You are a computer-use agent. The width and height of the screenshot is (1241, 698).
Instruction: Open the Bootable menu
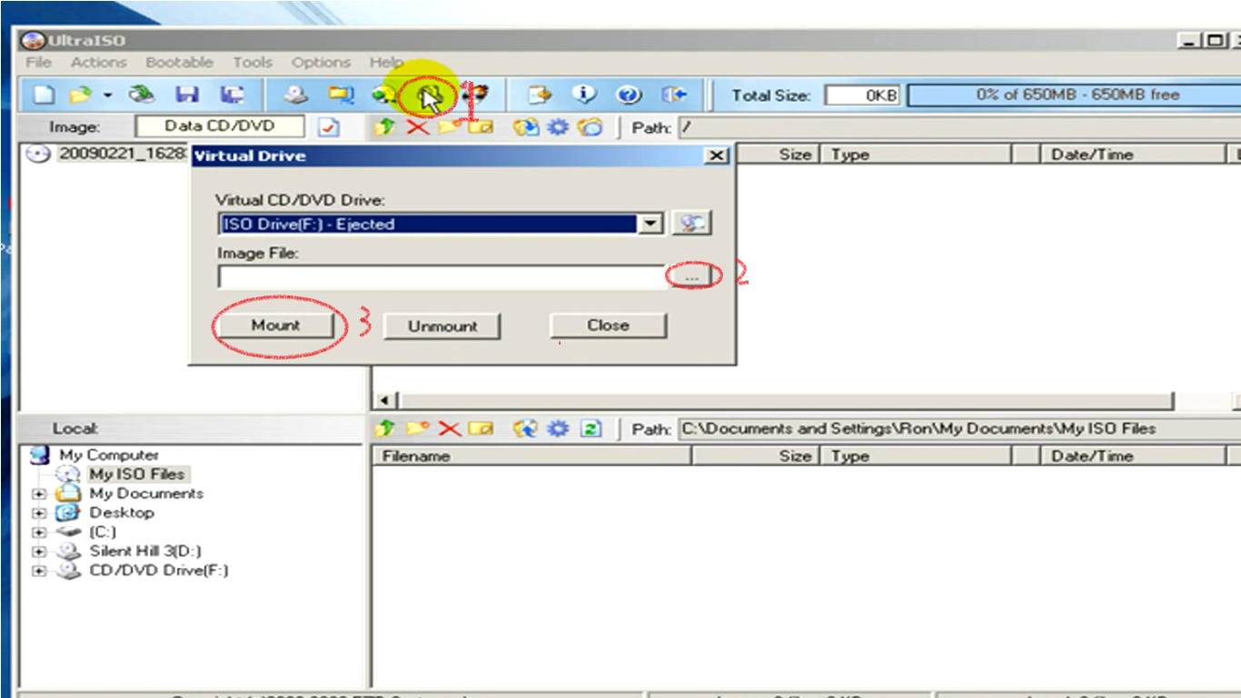[x=179, y=62]
